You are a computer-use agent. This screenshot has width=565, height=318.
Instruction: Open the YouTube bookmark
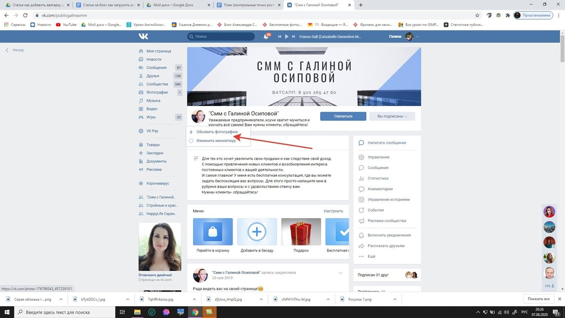tap(66, 24)
